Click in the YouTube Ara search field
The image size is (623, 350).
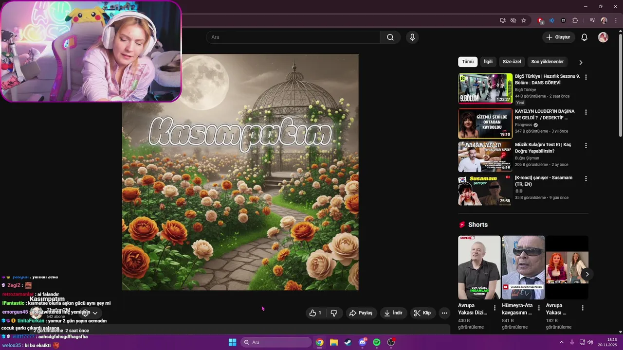click(293, 37)
